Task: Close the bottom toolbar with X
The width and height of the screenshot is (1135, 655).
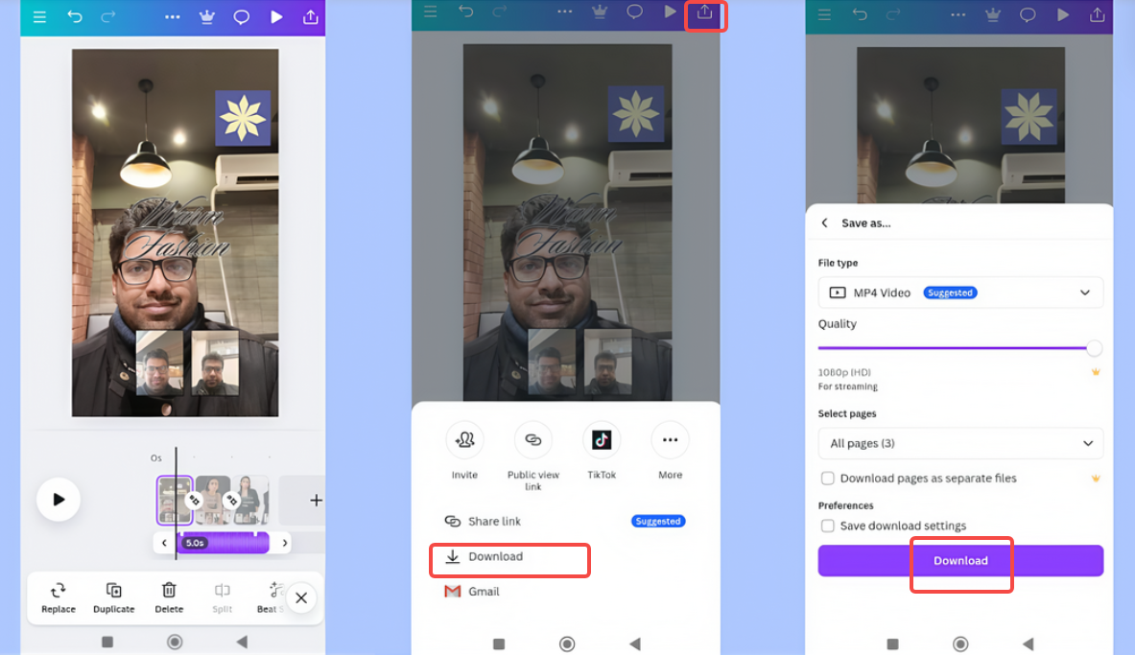Action: [x=301, y=597]
